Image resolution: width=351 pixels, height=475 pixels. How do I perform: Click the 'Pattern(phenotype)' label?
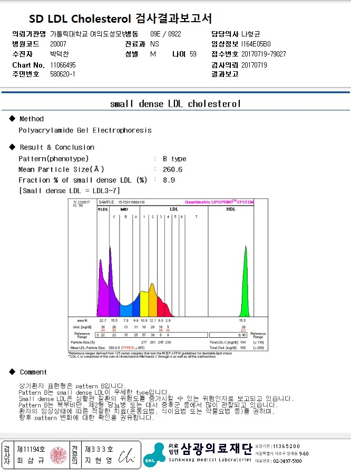click(54, 159)
